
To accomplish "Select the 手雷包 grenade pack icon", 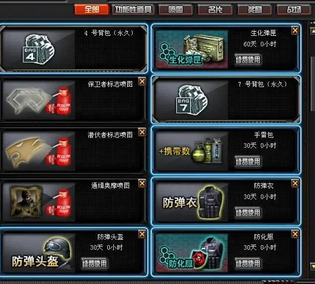I will (192, 151).
